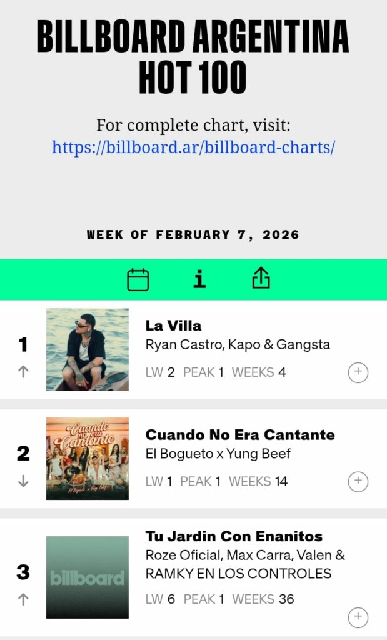Viewport: 387px width, 640px height.
Task: Click the Tu Jardin Con Enanitos title
Action: pos(234,536)
